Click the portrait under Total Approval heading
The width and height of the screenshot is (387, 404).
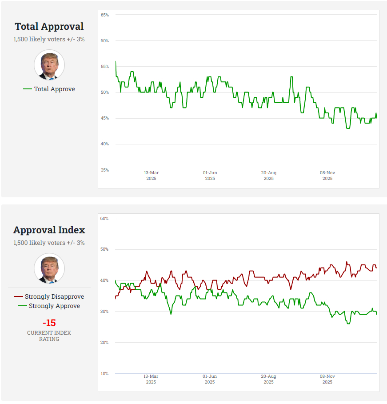[49, 65]
